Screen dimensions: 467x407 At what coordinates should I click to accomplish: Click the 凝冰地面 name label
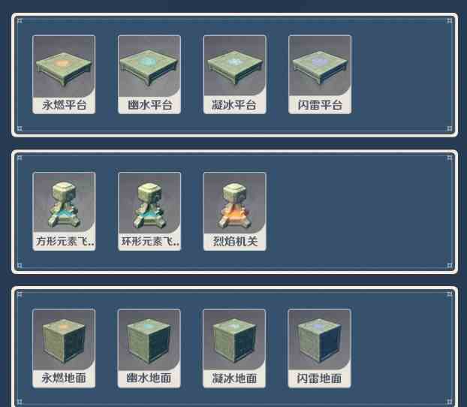tap(234, 378)
